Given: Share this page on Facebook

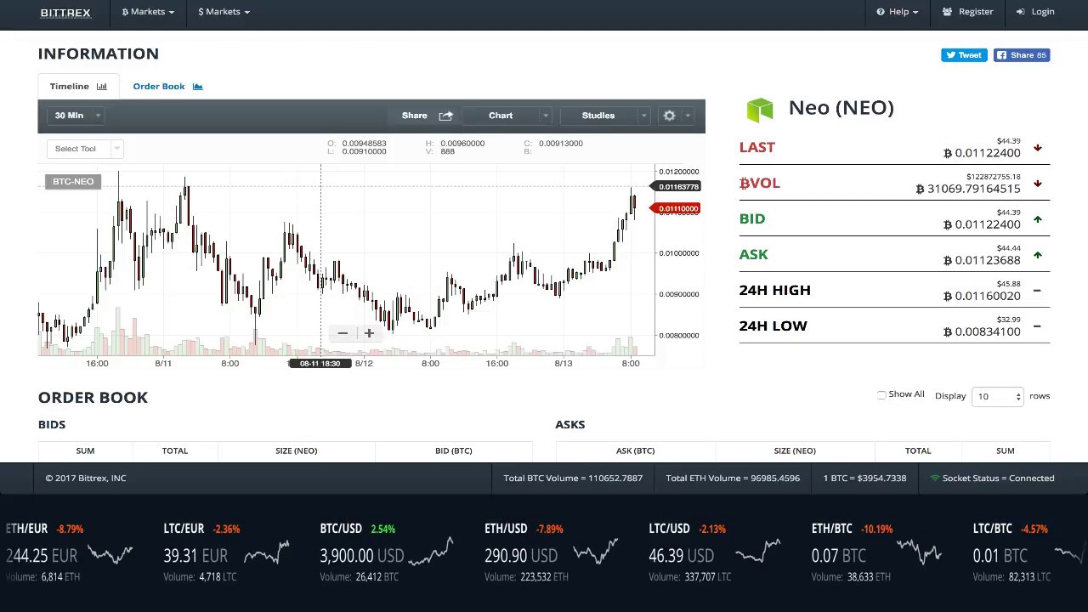Looking at the screenshot, I should (x=1022, y=55).
